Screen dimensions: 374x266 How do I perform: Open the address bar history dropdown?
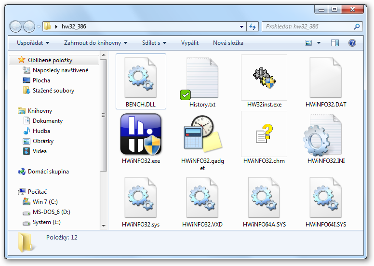pos(241,27)
